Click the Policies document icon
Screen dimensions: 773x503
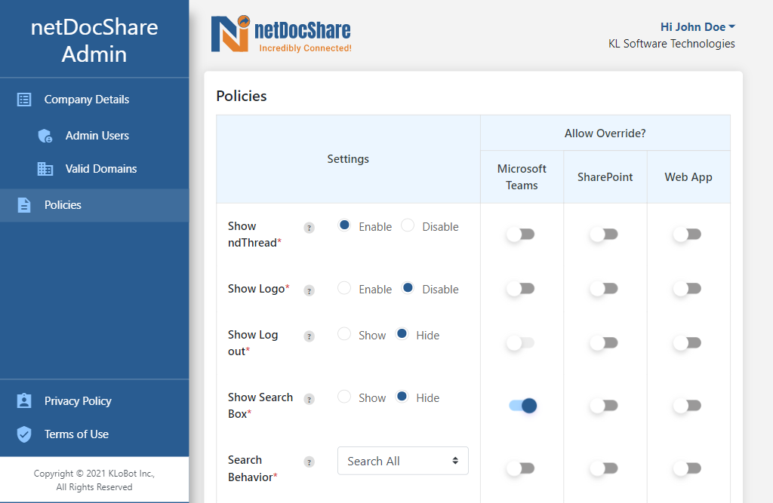pos(24,205)
